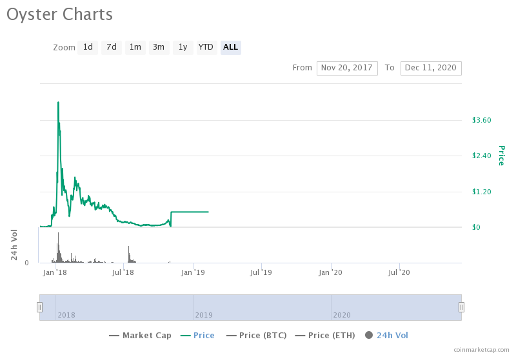Select the YTD zoom range
Image resolution: width=516 pixels, height=355 pixels.
pos(206,47)
